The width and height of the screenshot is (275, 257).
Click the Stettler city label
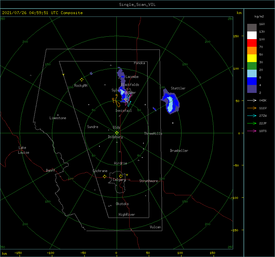click(x=178, y=88)
